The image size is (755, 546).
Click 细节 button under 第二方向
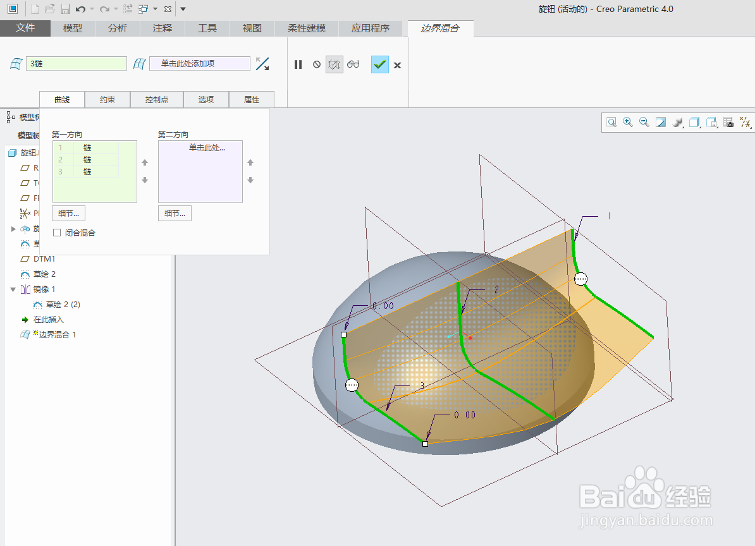[175, 213]
